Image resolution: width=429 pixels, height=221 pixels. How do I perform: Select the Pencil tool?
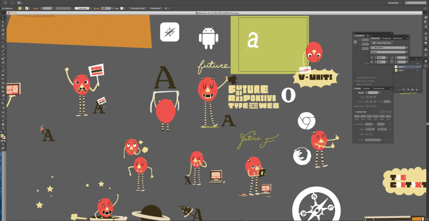(3, 54)
